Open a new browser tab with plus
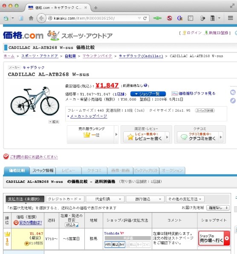The image size is (237, 254). [96, 8]
